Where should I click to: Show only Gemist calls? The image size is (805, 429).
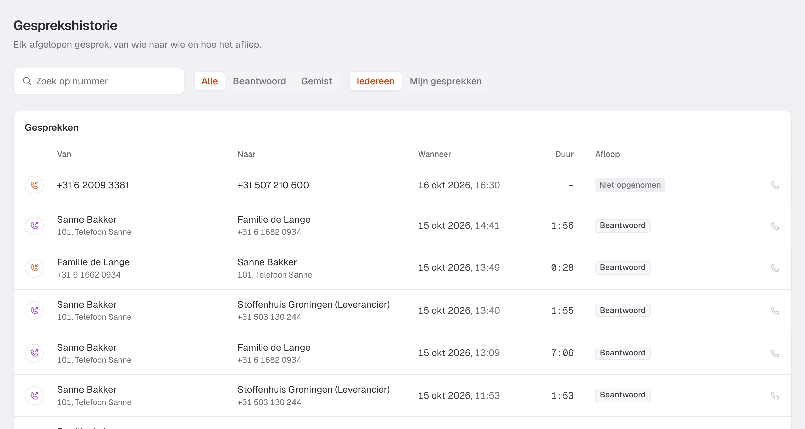[317, 81]
